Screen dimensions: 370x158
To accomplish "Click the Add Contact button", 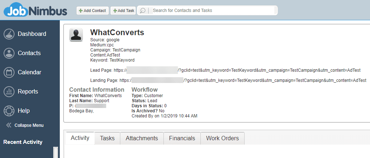I will pyautogui.click(x=92, y=11).
